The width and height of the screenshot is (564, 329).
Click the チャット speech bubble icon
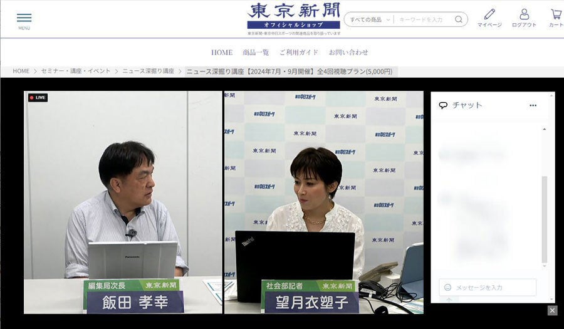pyautogui.click(x=443, y=105)
